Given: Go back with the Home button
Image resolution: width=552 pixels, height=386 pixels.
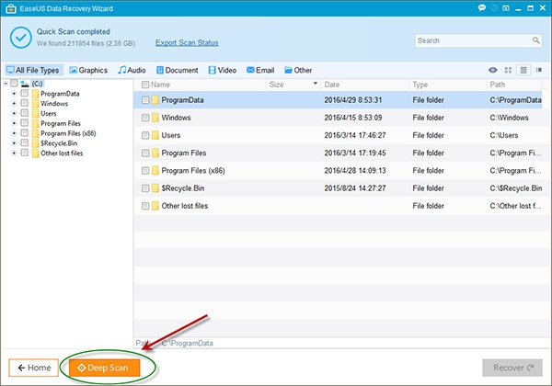Looking at the screenshot, I should coord(32,368).
